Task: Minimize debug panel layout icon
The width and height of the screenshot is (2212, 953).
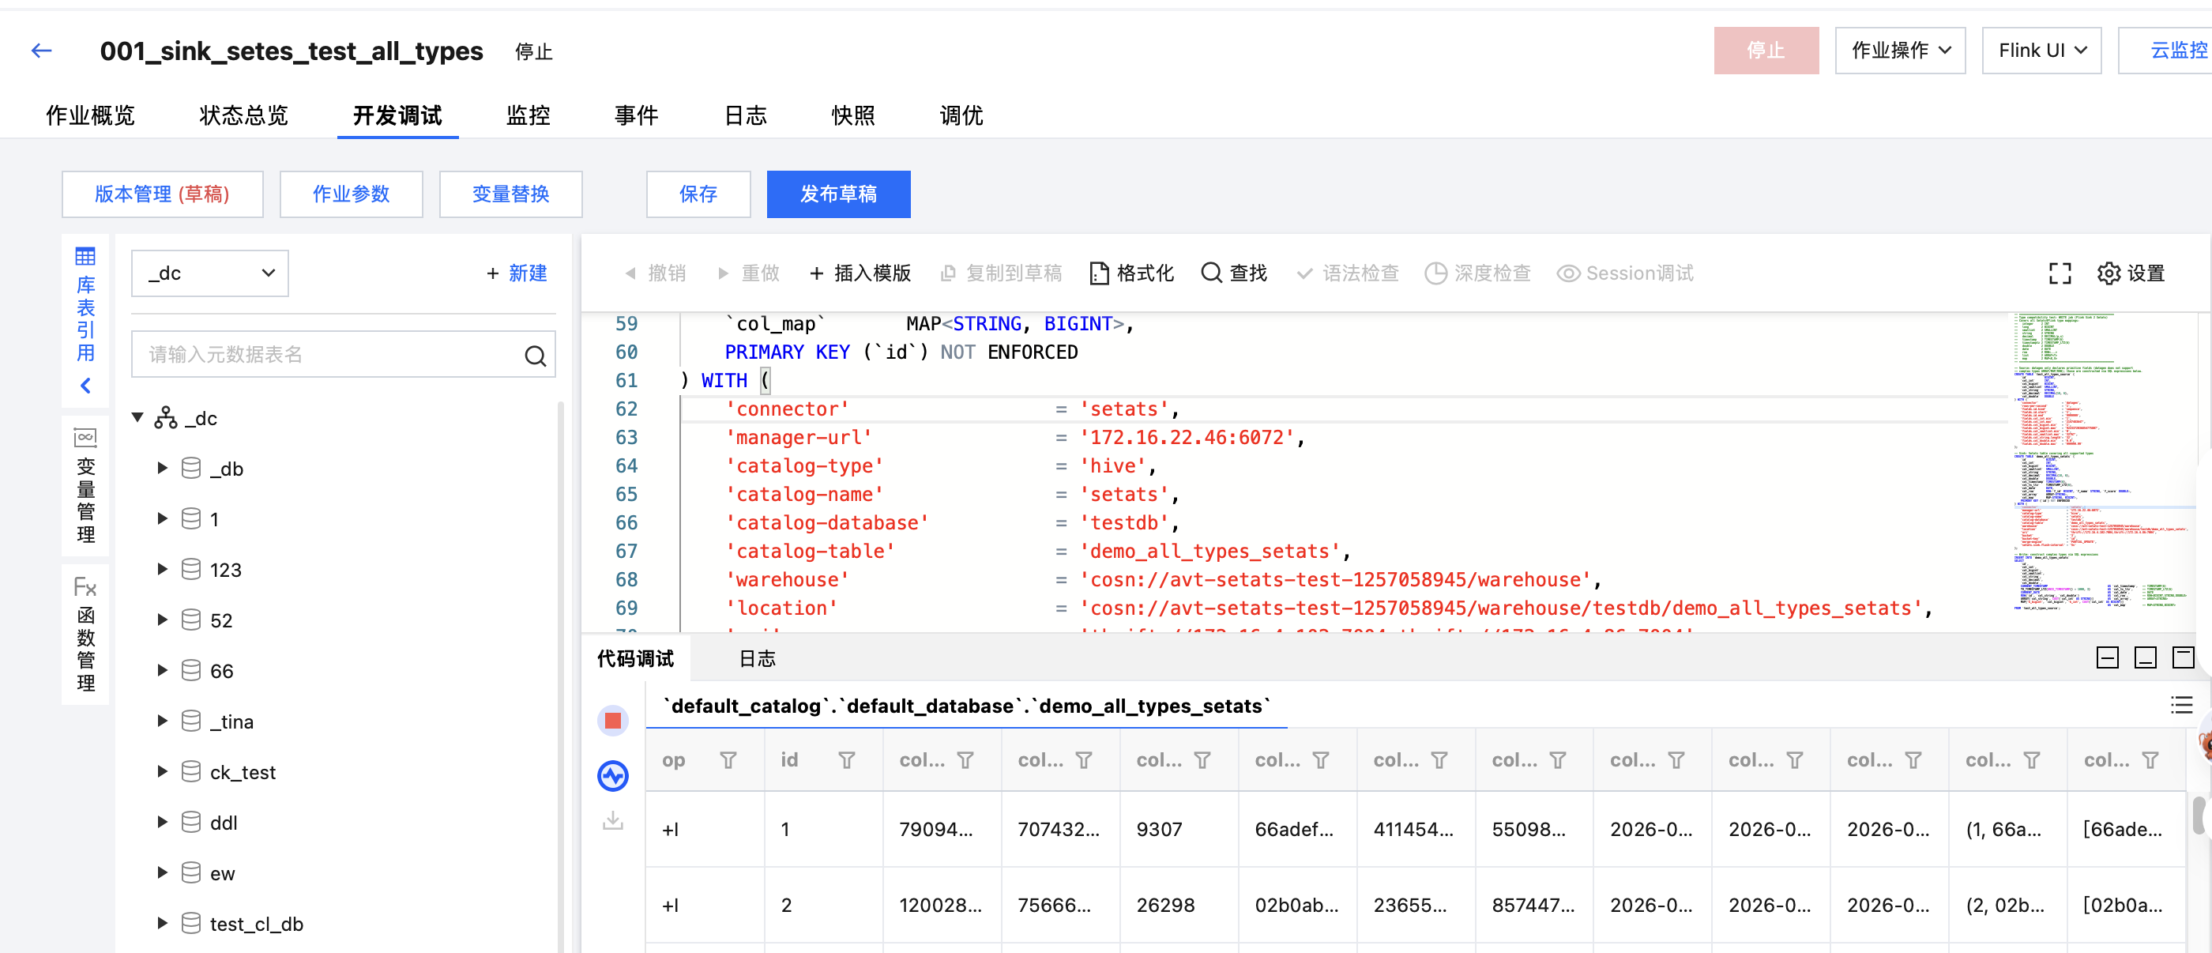Action: pos(2145,657)
